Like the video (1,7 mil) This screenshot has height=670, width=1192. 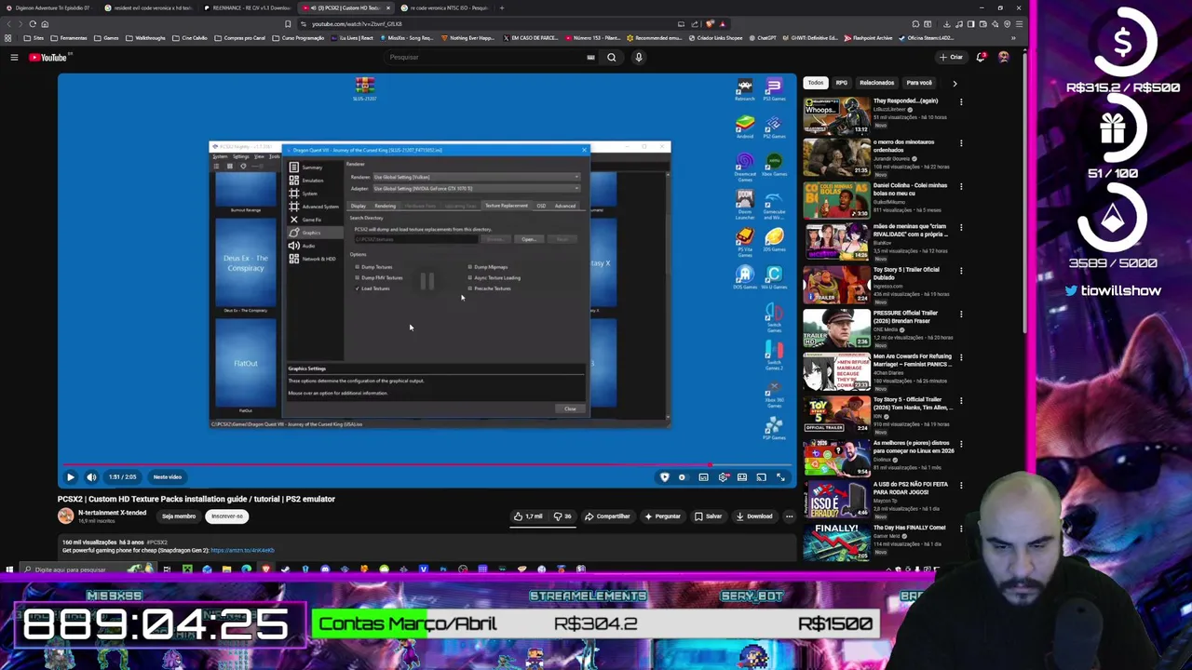coord(527,516)
